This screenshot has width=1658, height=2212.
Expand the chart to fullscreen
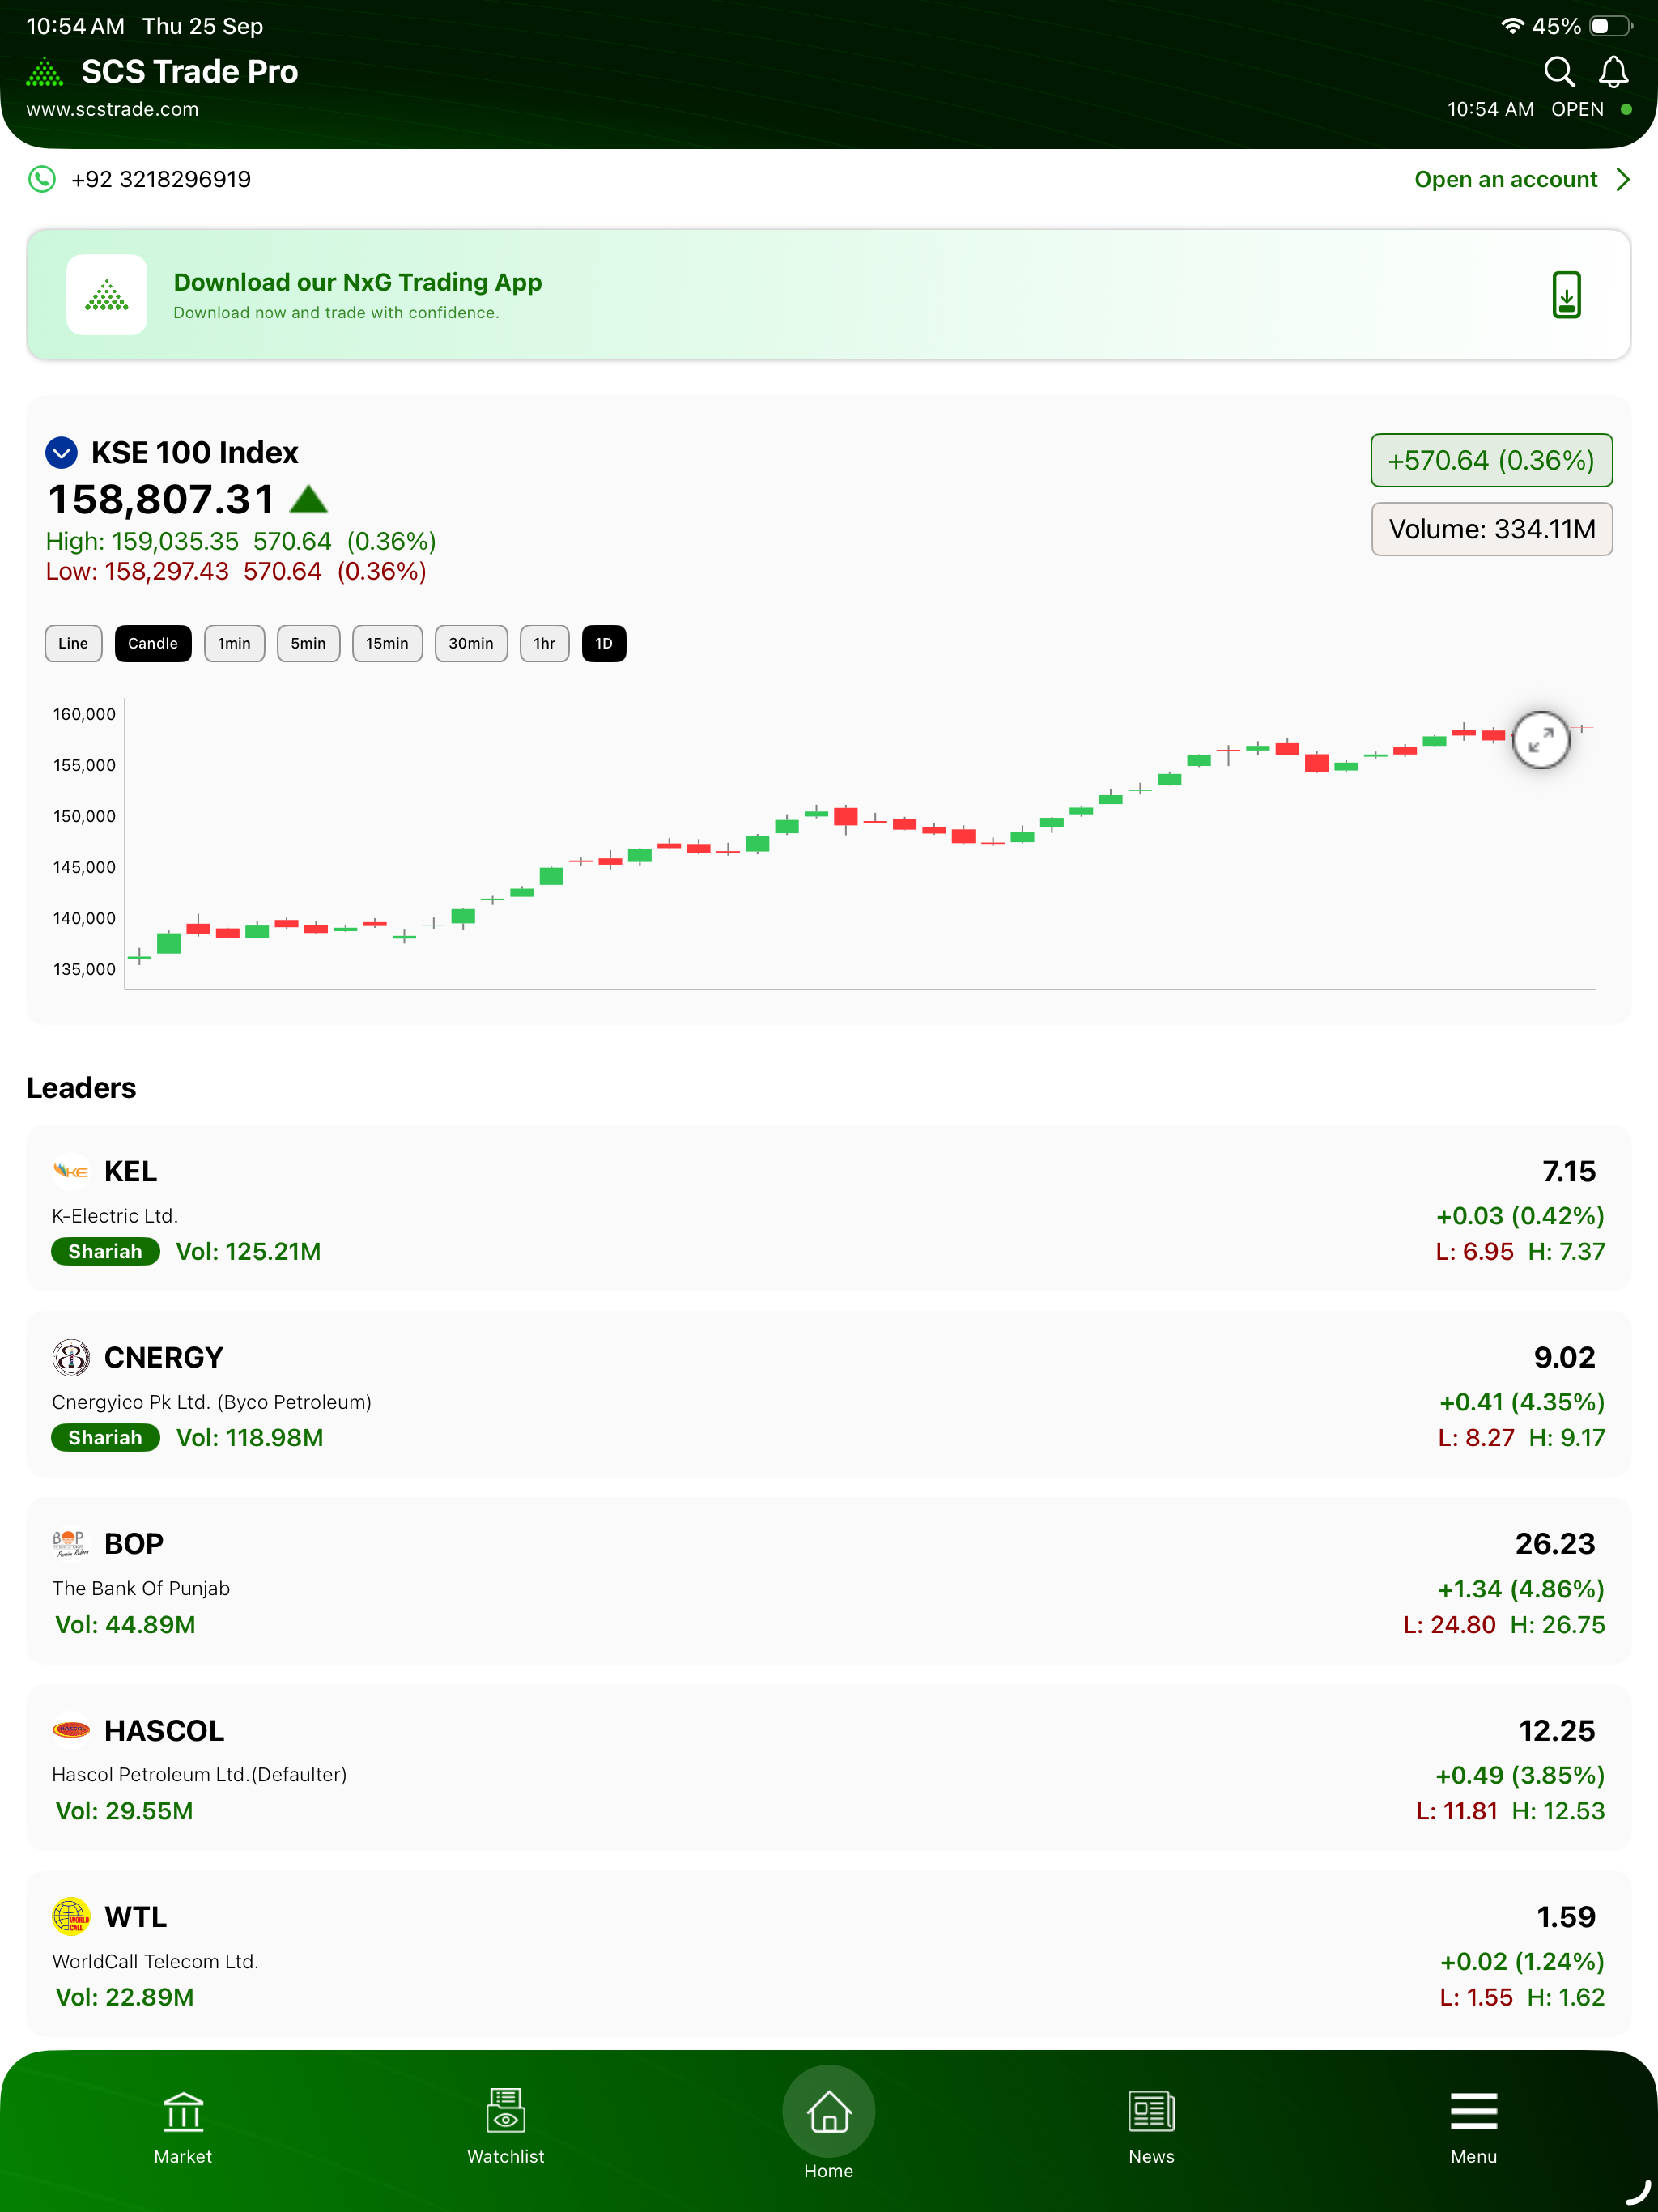pyautogui.click(x=1541, y=740)
